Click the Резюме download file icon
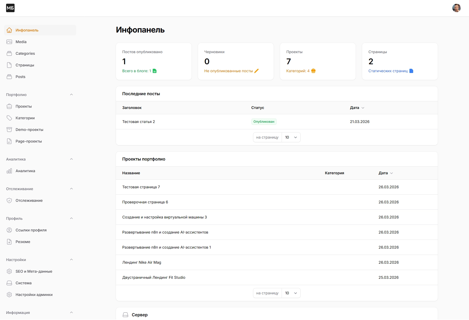The image size is (469, 320). (9, 242)
